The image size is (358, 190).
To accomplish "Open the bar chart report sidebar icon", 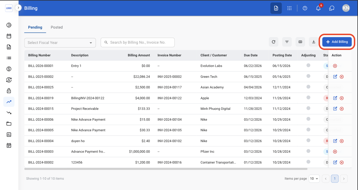I will click(9, 134).
